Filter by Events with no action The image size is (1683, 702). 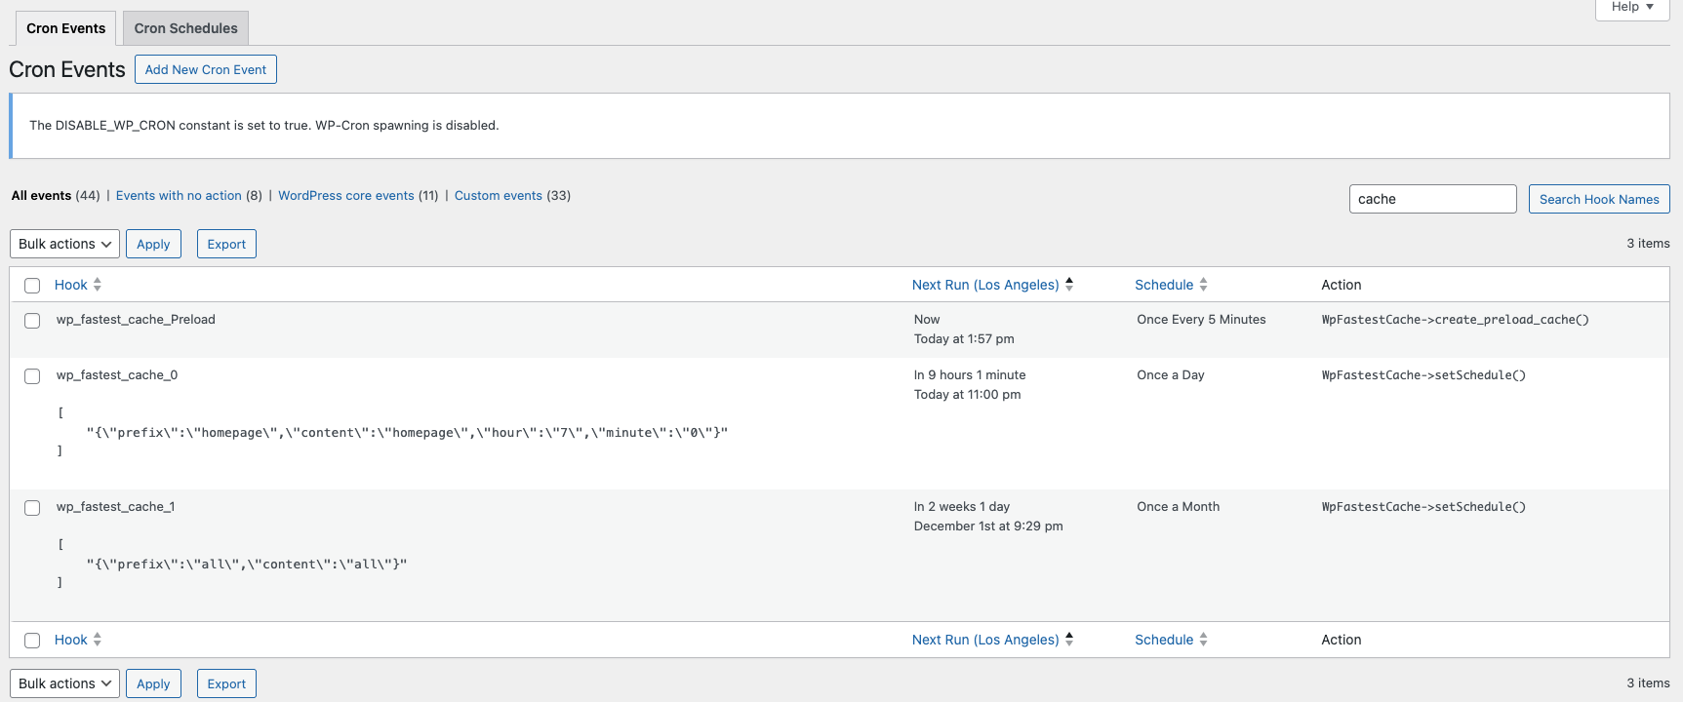179,195
